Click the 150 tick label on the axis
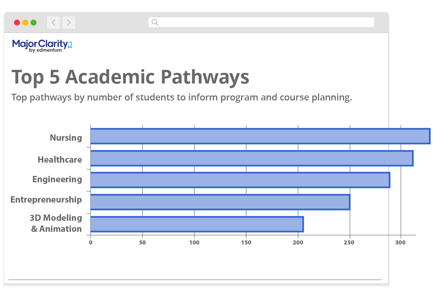433x296 pixels. 246,242
